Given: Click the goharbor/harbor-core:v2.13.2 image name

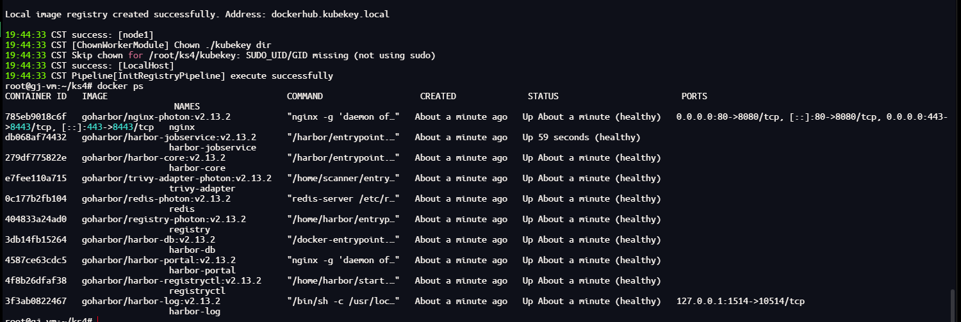Looking at the screenshot, I should point(154,157).
